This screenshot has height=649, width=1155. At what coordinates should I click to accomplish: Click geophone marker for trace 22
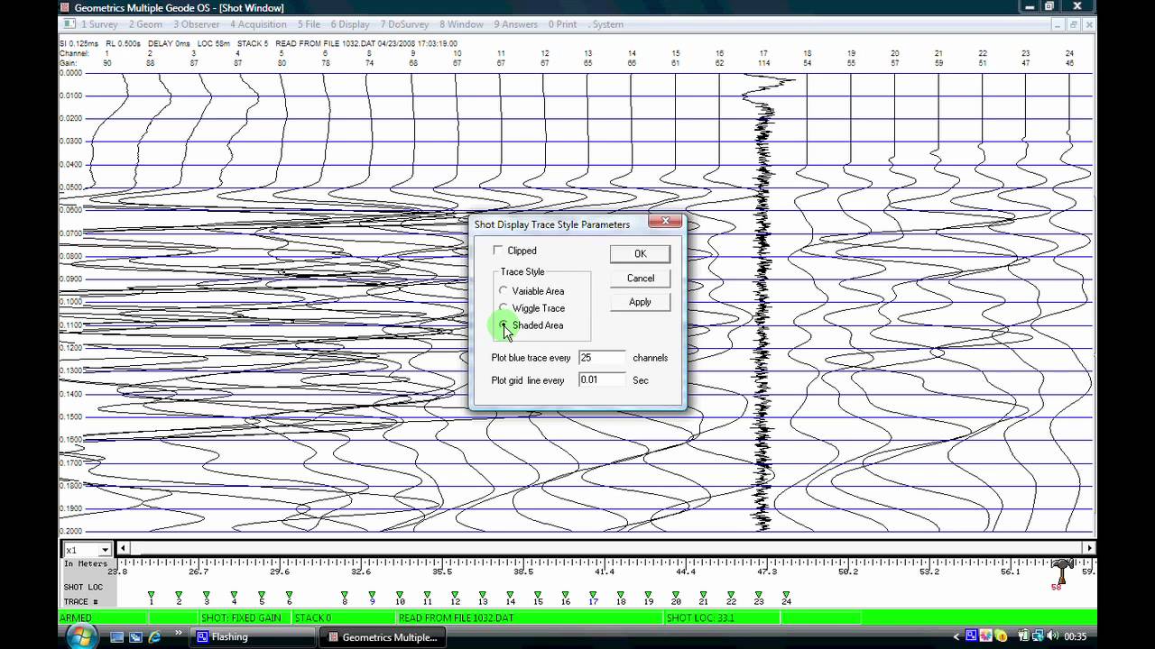731,595
